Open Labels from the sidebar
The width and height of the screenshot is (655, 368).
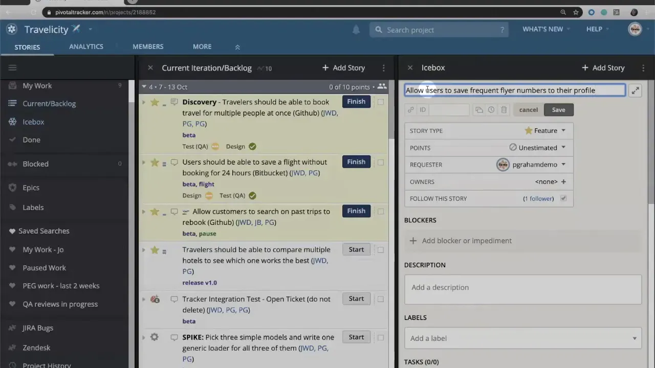click(x=33, y=207)
